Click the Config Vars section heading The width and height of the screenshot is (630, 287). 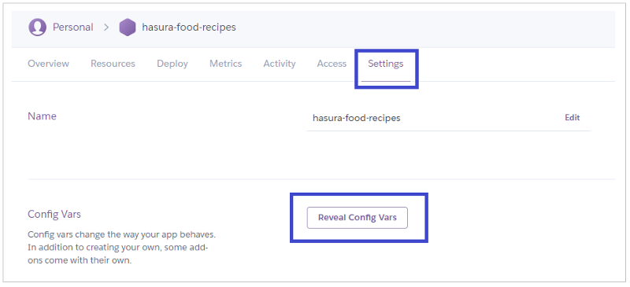click(54, 215)
